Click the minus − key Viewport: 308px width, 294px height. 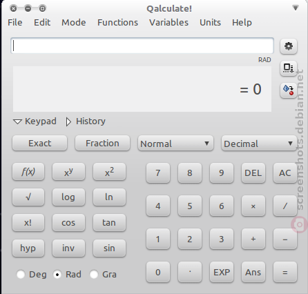click(285, 239)
